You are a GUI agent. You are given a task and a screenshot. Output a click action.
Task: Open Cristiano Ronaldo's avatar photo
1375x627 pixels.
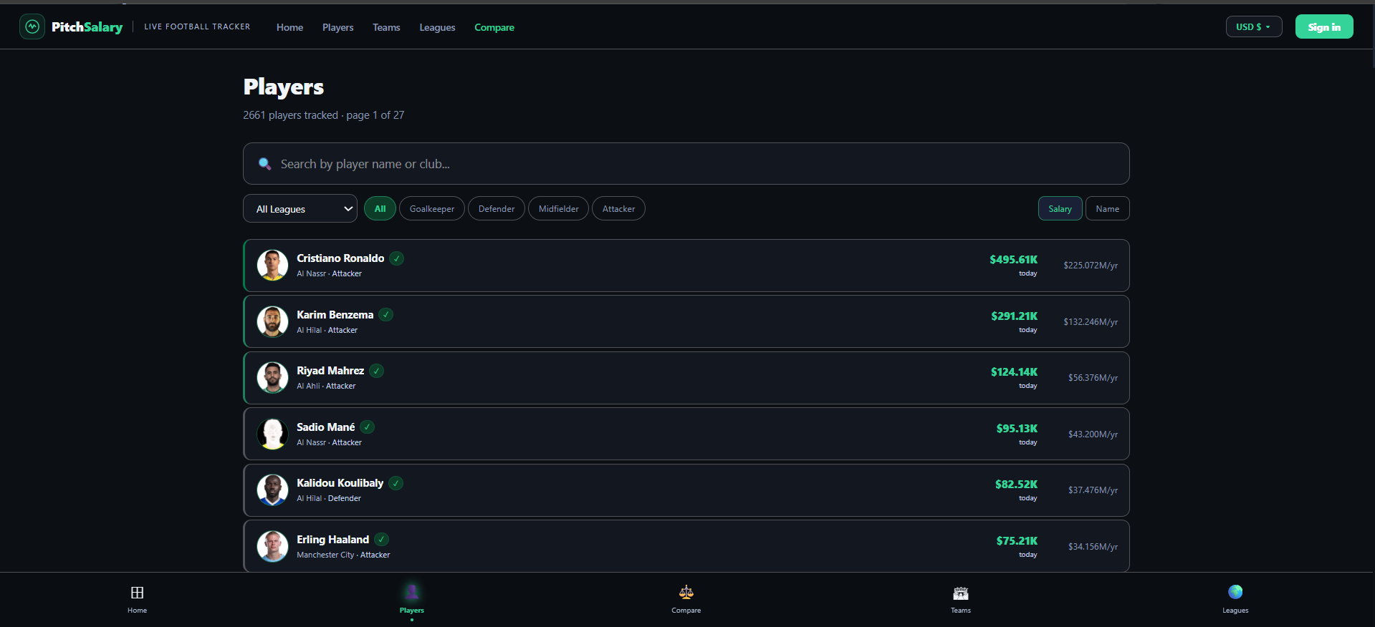point(272,266)
